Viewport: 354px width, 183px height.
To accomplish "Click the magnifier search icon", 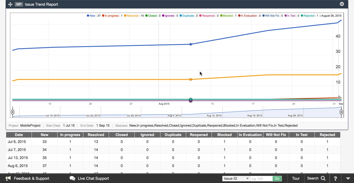I will pos(323,179).
